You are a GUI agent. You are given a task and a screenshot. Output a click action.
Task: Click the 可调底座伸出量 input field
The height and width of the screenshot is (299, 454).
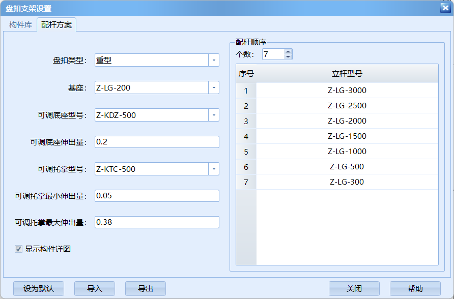coord(157,141)
